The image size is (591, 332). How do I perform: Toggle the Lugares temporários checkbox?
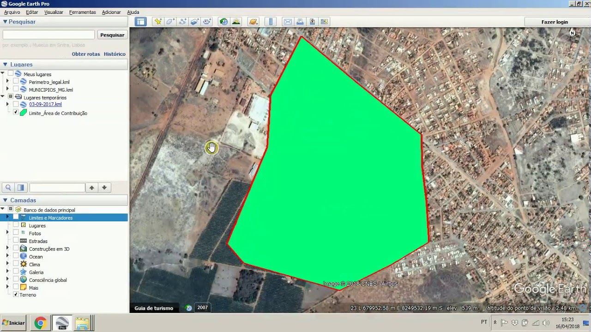(11, 97)
